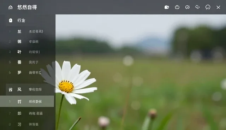The height and width of the screenshot is (130, 226).
Task: Open the chat bubble icon in top bar
Action: [x=208, y=7]
